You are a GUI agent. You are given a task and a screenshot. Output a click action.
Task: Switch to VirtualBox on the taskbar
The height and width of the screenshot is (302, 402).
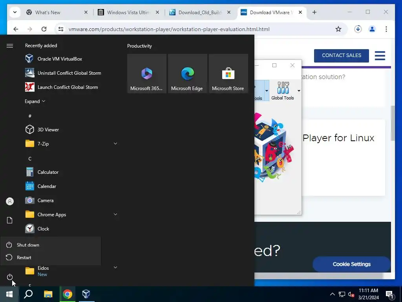(86, 294)
